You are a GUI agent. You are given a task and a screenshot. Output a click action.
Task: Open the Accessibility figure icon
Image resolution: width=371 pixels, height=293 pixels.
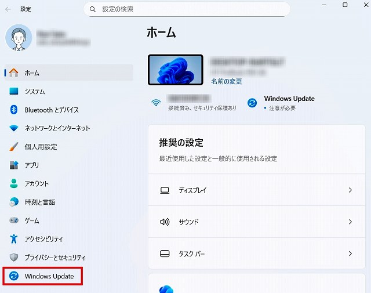pos(14,239)
